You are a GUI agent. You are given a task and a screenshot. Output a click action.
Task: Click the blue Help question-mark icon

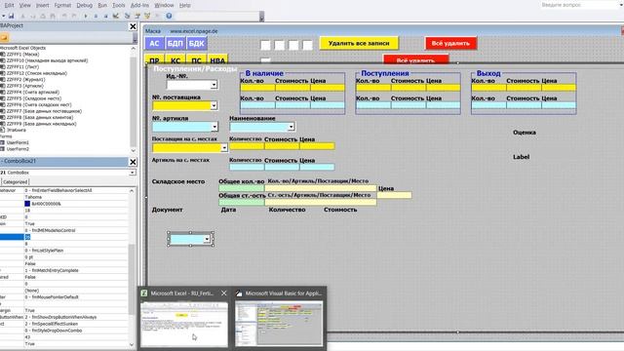pos(169,16)
